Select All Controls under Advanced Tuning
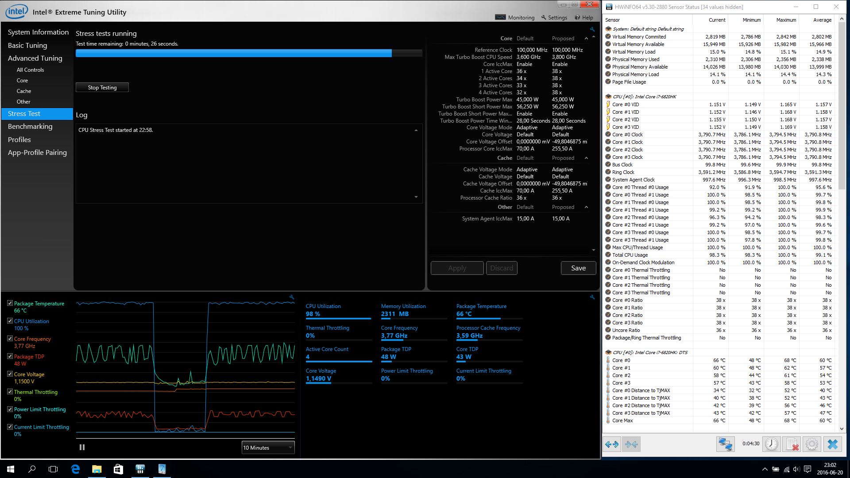Screen dimensions: 850x478 [x=30, y=70]
